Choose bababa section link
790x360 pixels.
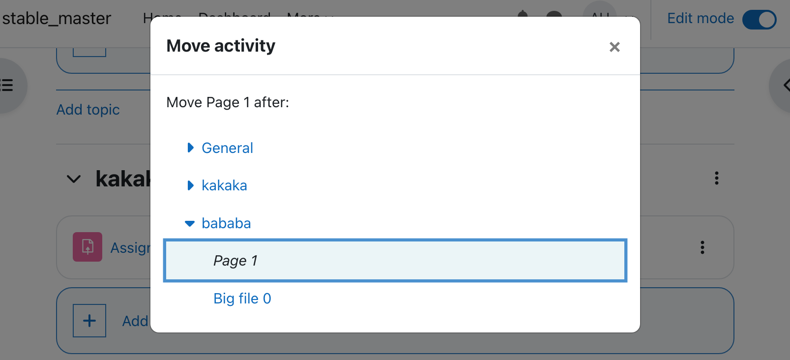226,223
